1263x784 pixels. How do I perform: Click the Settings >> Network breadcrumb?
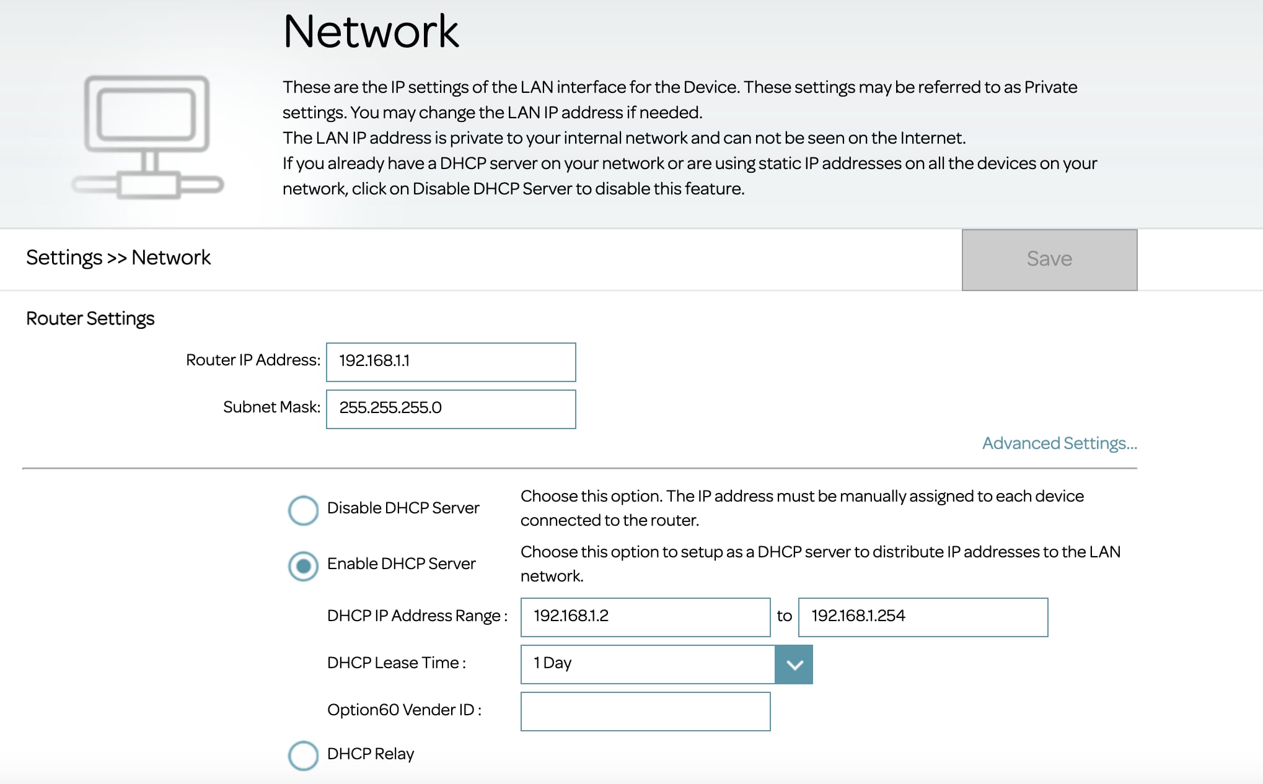click(x=118, y=258)
